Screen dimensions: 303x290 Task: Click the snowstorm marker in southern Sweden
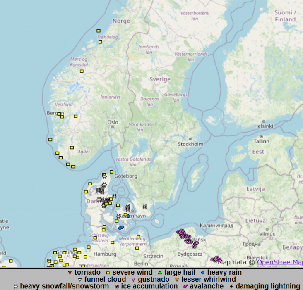144,207
